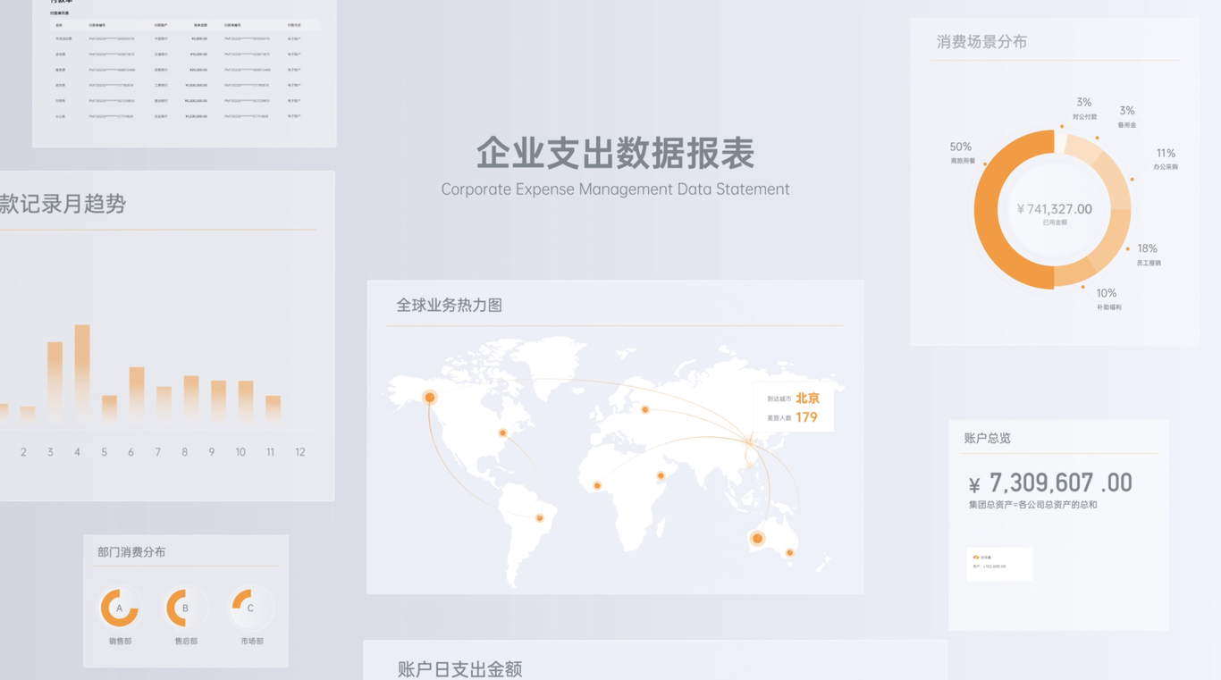Click the 账户总览 panel title
Screen dimensions: 1221x680
pos(988,438)
